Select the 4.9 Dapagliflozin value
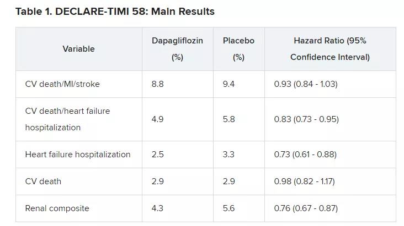 [158, 119]
